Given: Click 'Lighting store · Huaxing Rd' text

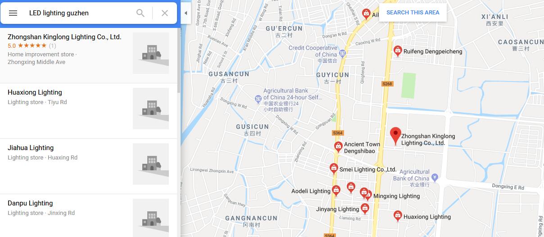Looking at the screenshot, I should click(43, 158).
